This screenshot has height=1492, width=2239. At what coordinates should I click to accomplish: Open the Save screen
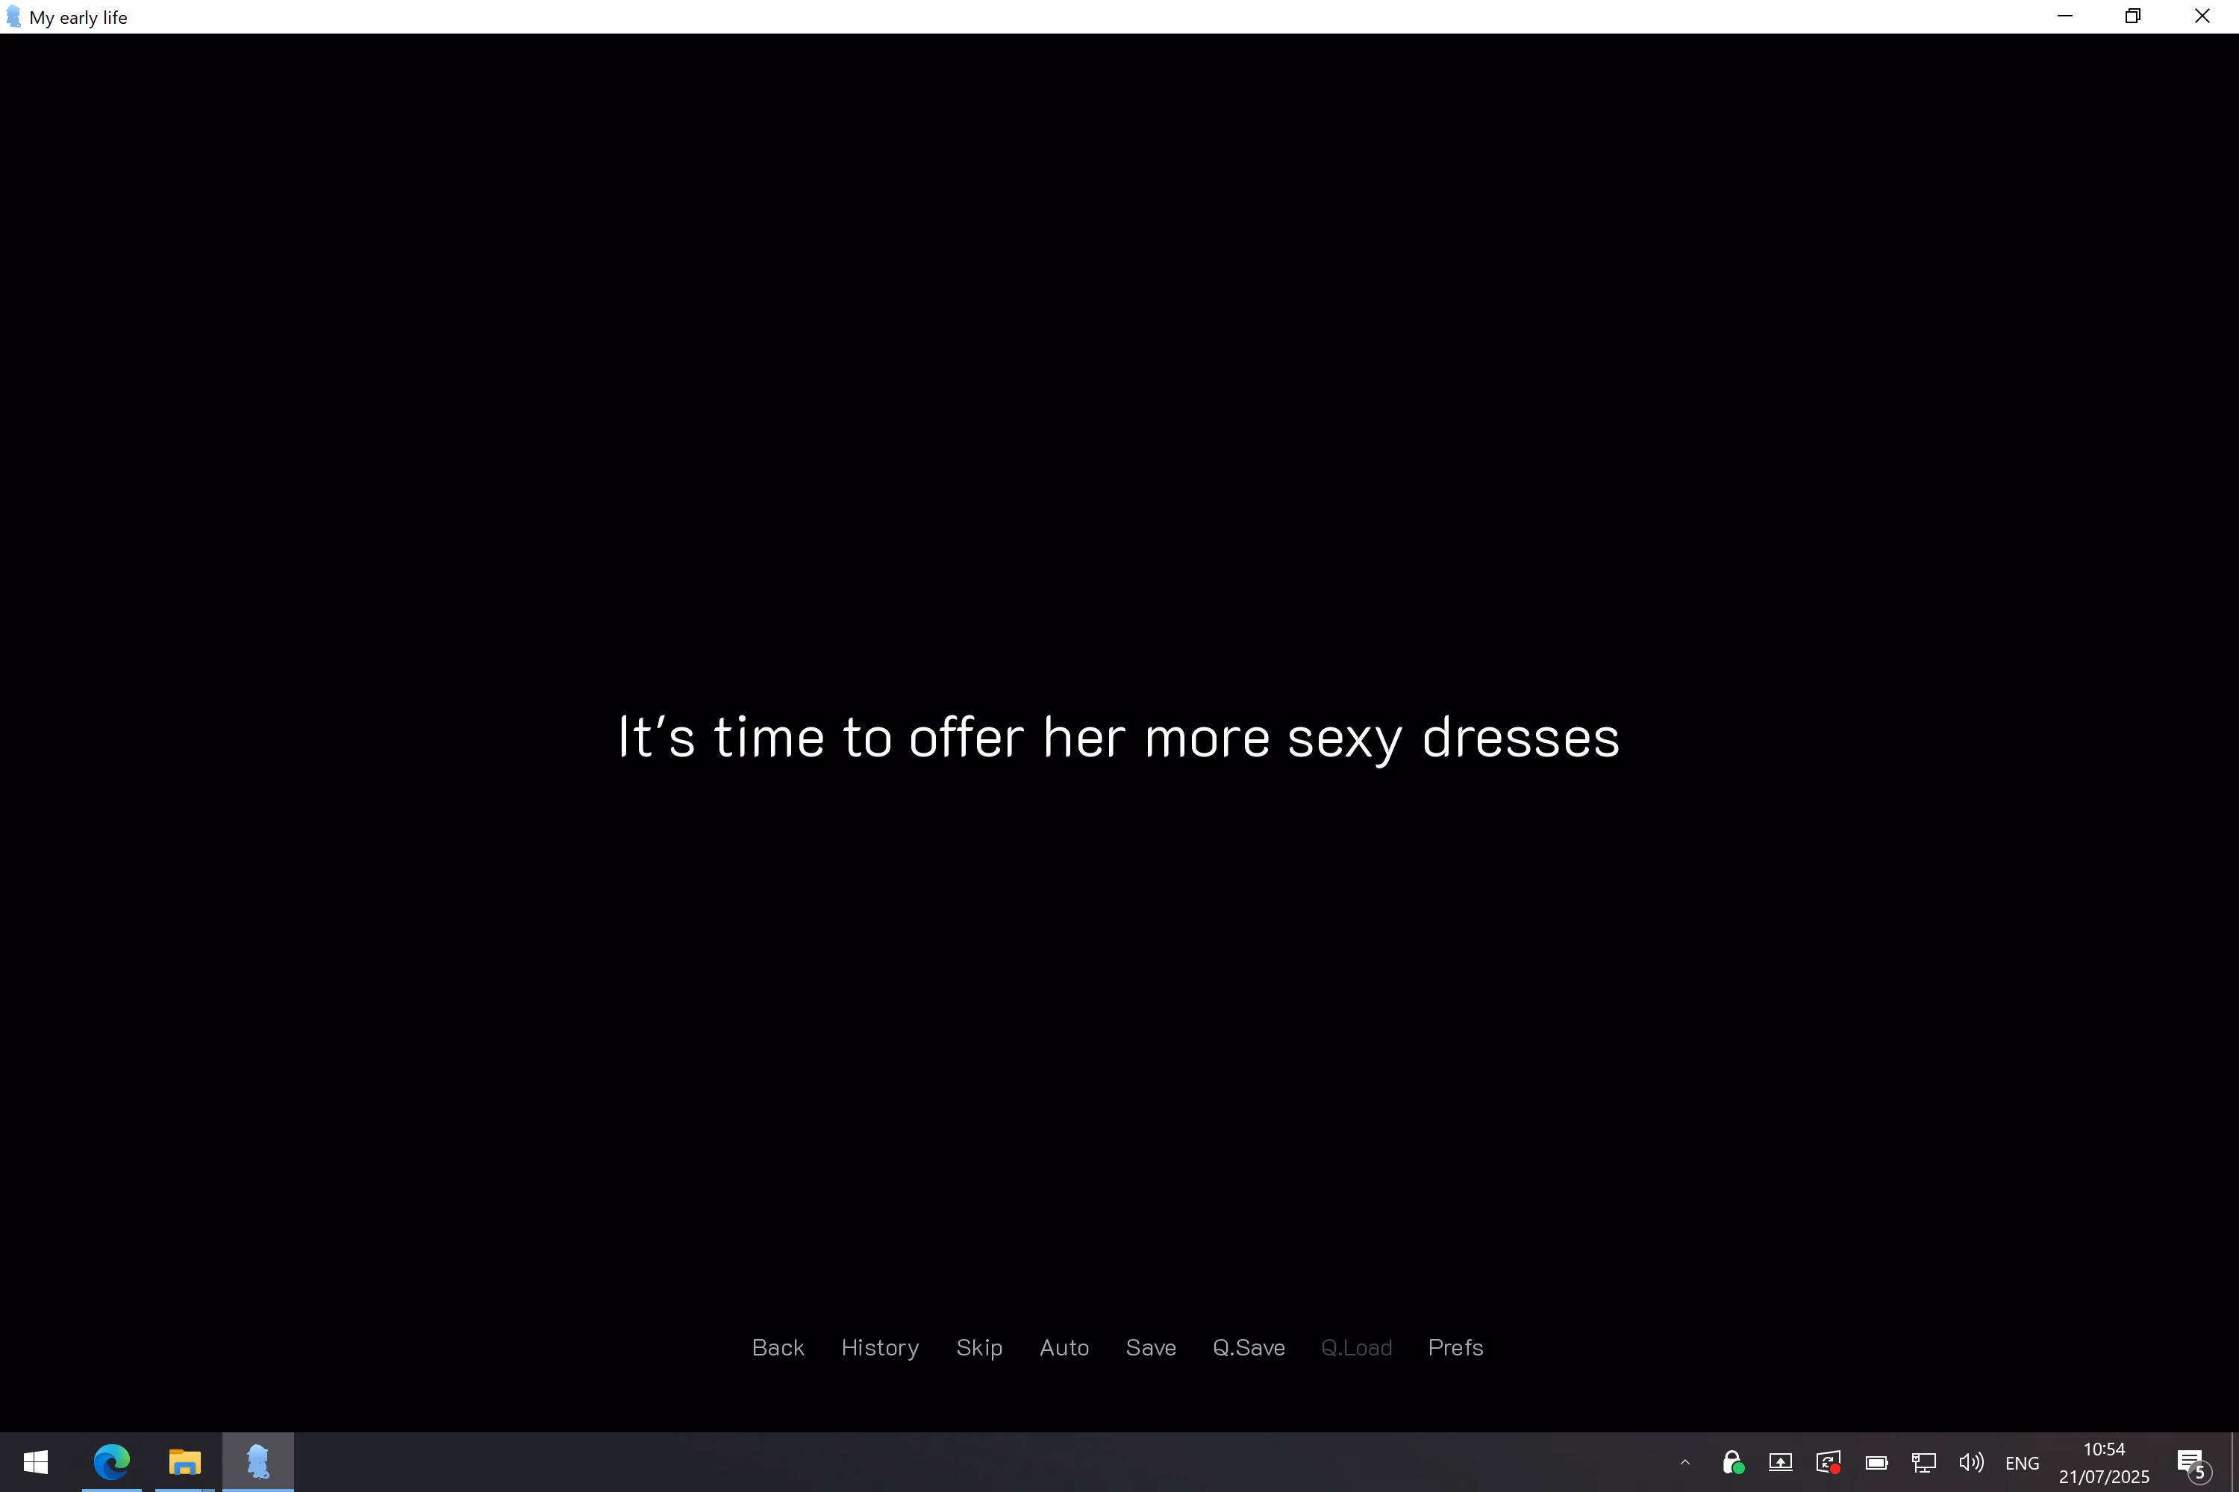coord(1150,1347)
